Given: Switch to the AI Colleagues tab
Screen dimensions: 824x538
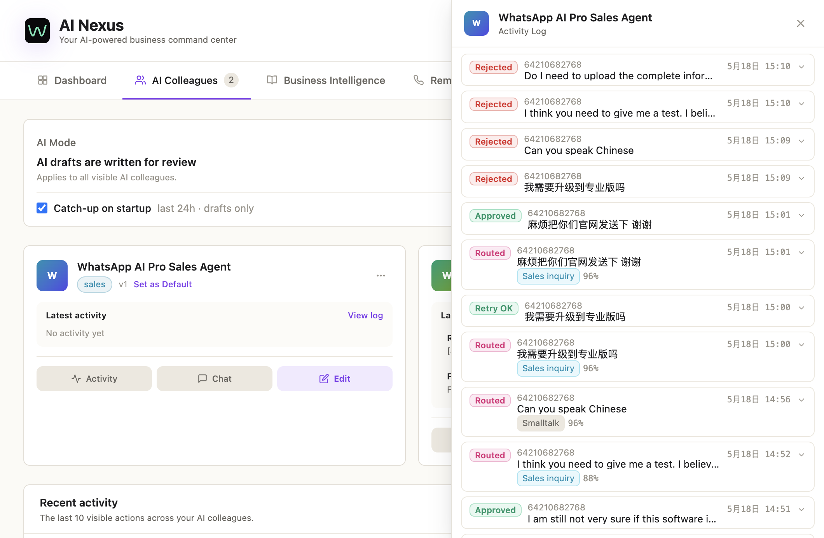Looking at the screenshot, I should coord(187,80).
